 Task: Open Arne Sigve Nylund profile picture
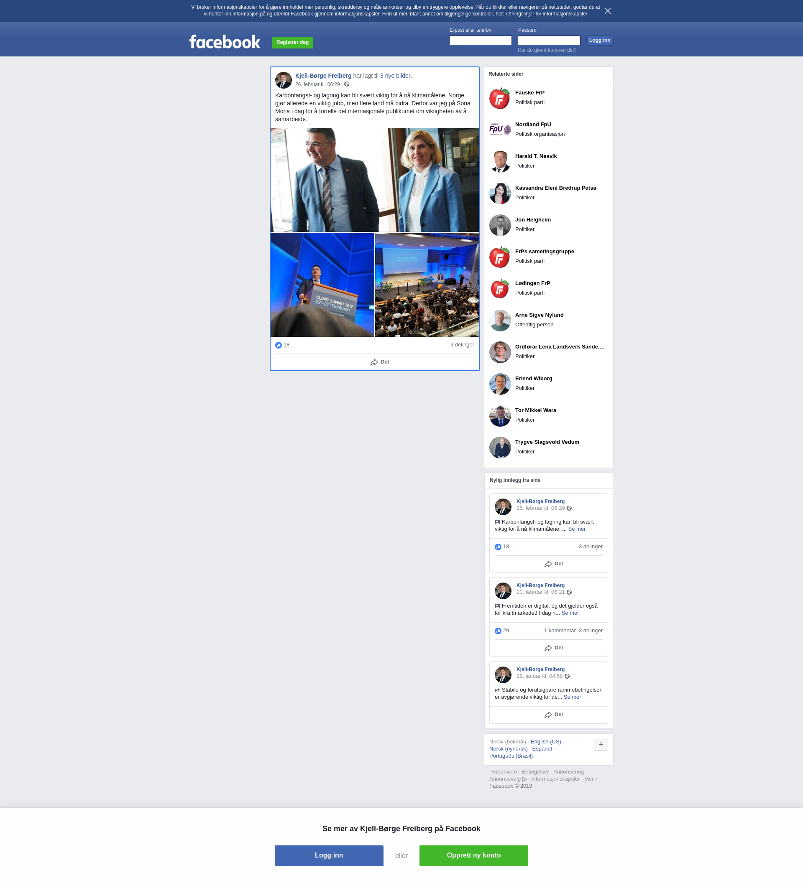500,320
